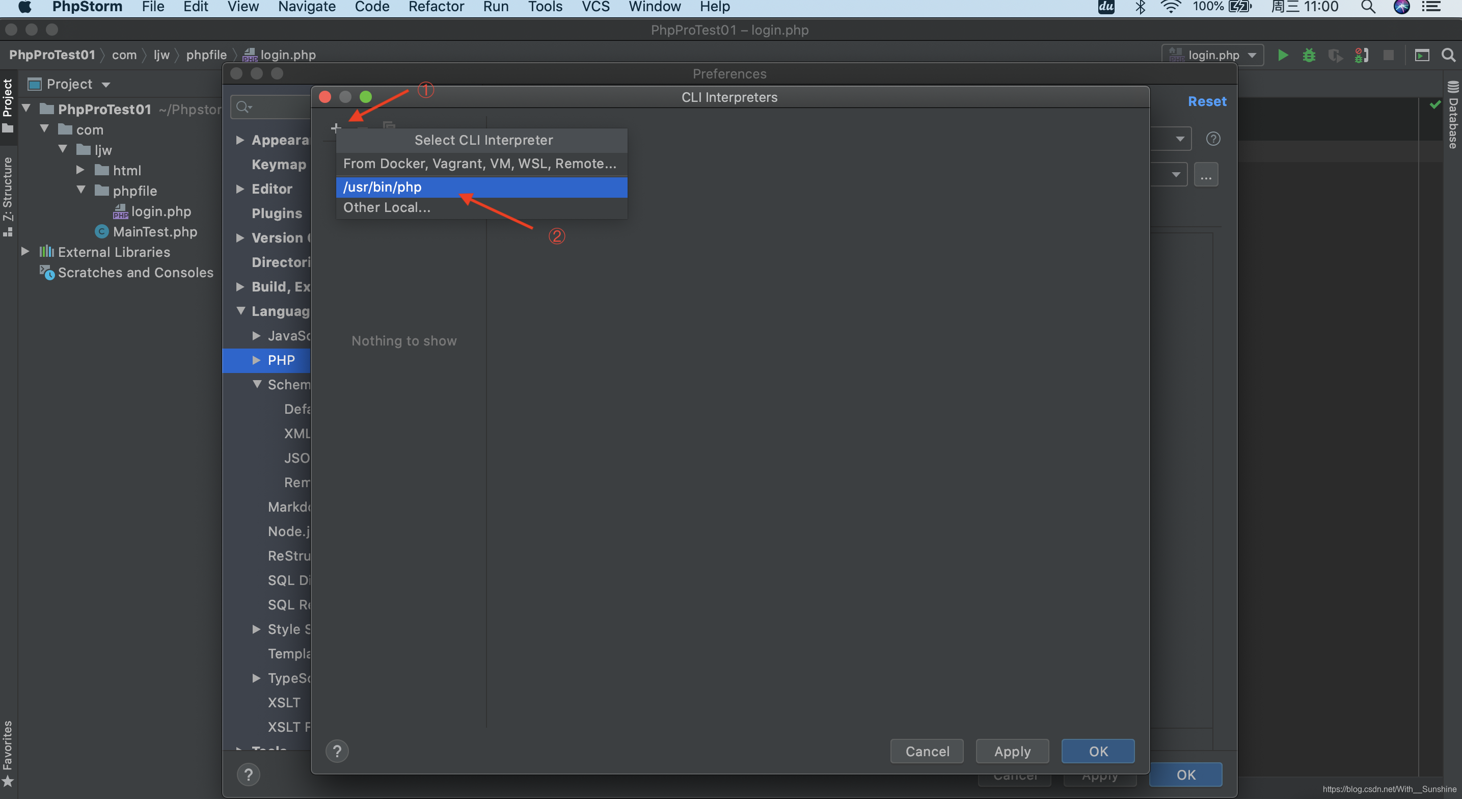Select MainTest.php in project tree
The image size is (1462, 799).
click(x=154, y=232)
